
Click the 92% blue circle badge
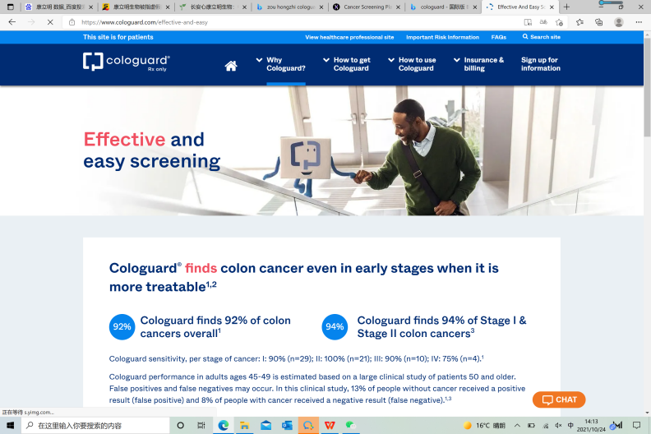coord(122,326)
